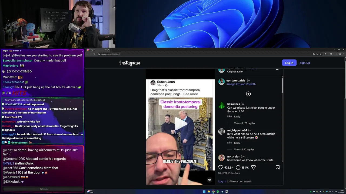Click the #health hashtag
The height and width of the screenshot is (194, 346).
(x=251, y=84)
